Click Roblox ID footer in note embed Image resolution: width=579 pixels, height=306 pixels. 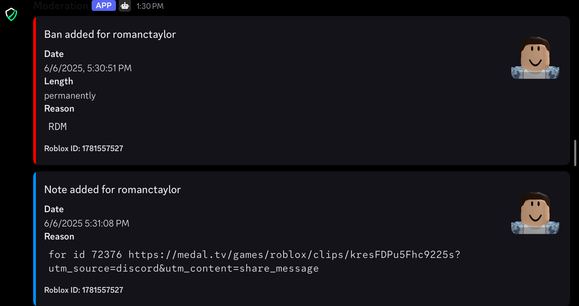click(x=83, y=290)
